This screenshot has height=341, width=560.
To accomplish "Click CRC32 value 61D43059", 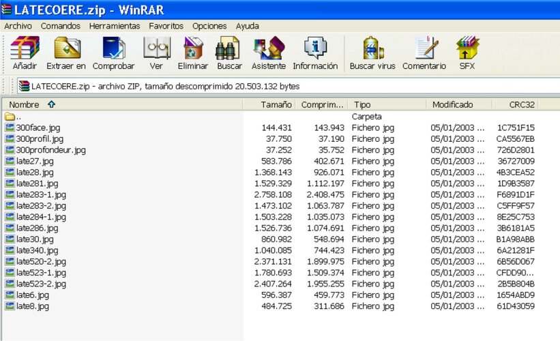I will tap(516, 306).
